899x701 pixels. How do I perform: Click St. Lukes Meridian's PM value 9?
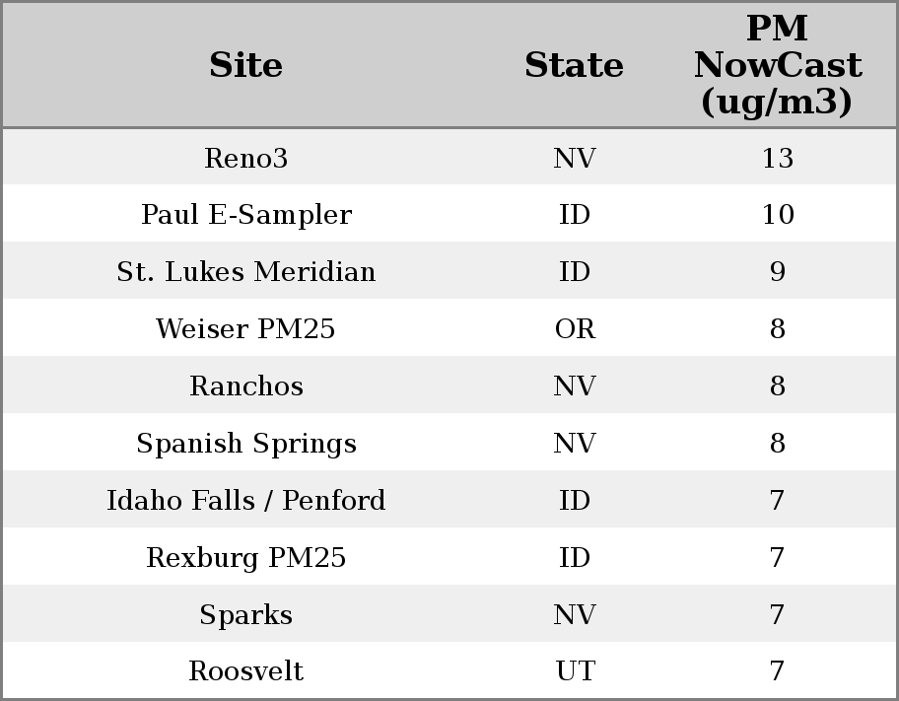pos(777,272)
